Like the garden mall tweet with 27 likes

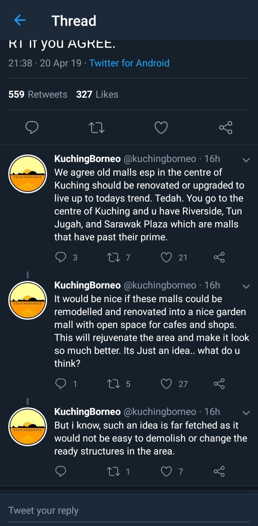click(166, 384)
